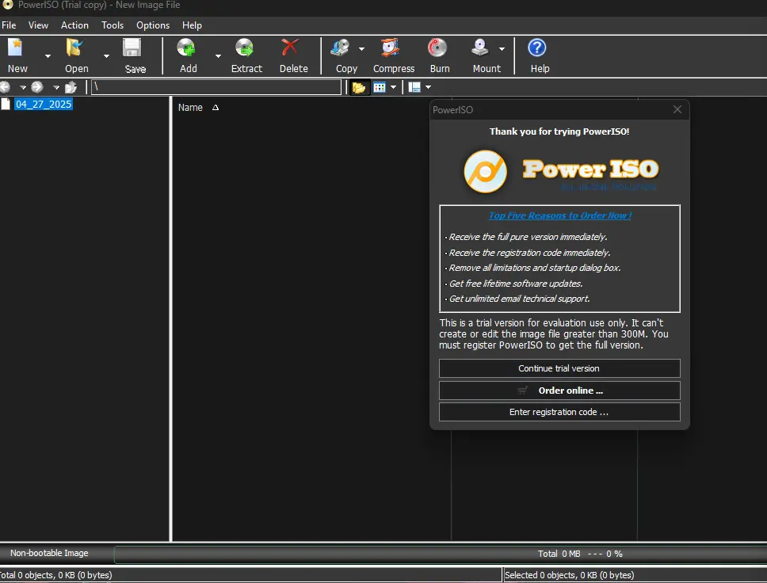Image resolution: width=767 pixels, height=583 pixels.
Task: Expand the dropdown arrow beside Open
Action: [x=106, y=56]
